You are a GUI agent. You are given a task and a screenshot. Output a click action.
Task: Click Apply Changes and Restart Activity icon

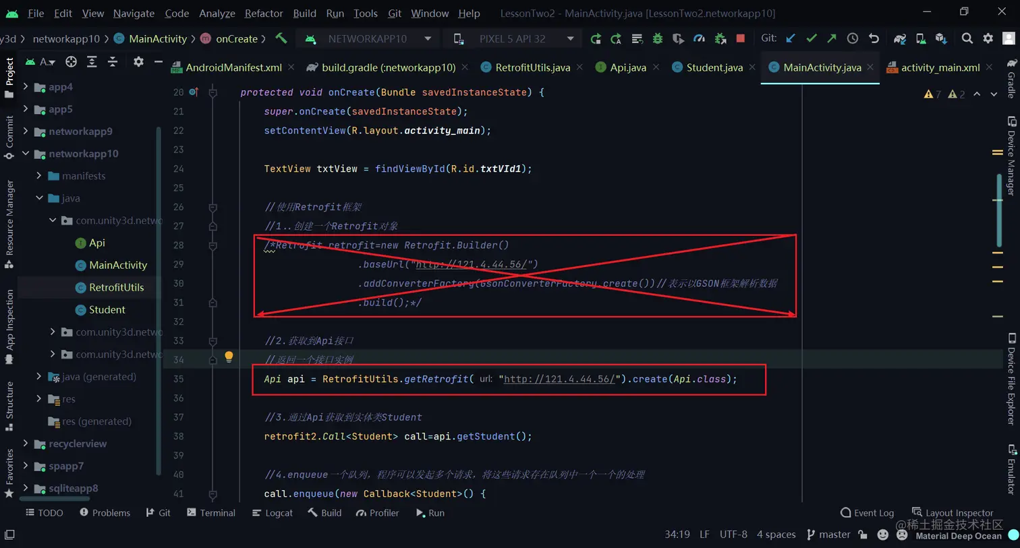616,38
